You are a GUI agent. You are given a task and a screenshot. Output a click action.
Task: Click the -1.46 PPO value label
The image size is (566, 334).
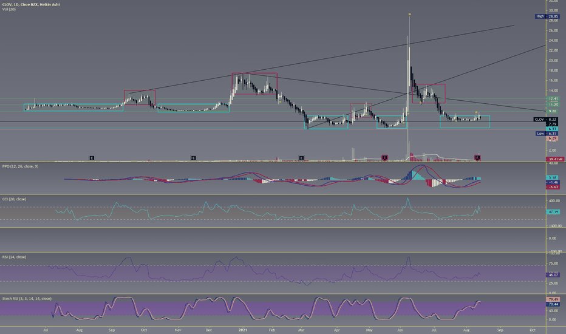tap(553, 182)
